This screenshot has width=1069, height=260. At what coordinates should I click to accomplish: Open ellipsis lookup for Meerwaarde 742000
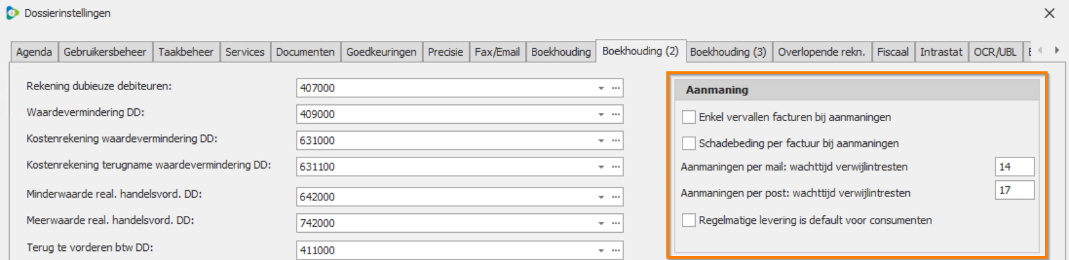[x=616, y=223]
